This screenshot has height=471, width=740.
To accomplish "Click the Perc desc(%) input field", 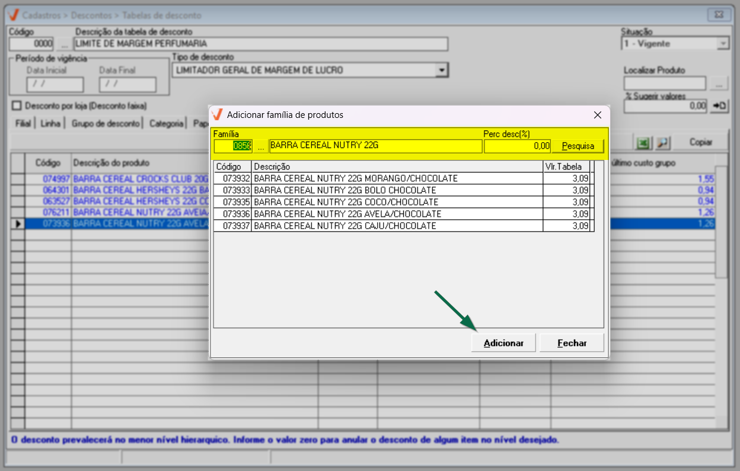I will tap(517, 146).
